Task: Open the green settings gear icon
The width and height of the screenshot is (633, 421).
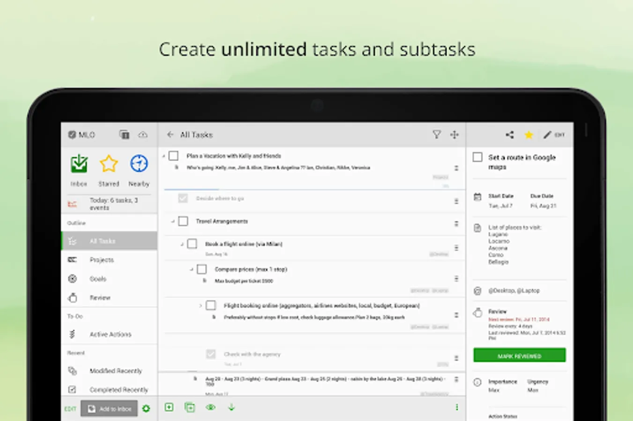Action: click(x=146, y=409)
